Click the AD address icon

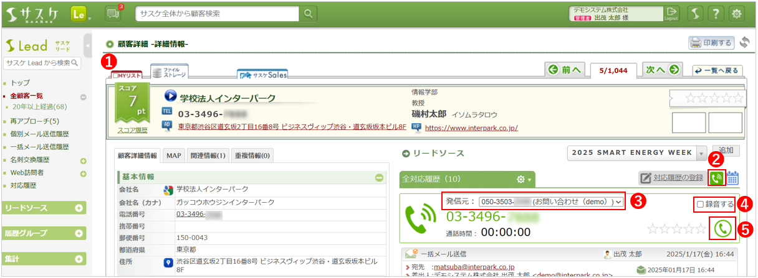[x=166, y=125]
